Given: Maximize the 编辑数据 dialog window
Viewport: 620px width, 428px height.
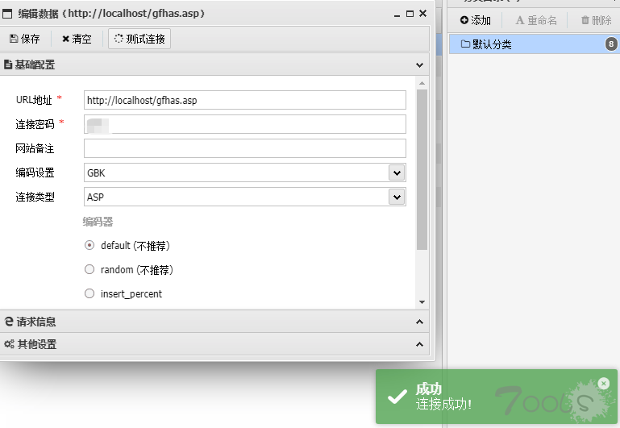Looking at the screenshot, I should coord(410,14).
